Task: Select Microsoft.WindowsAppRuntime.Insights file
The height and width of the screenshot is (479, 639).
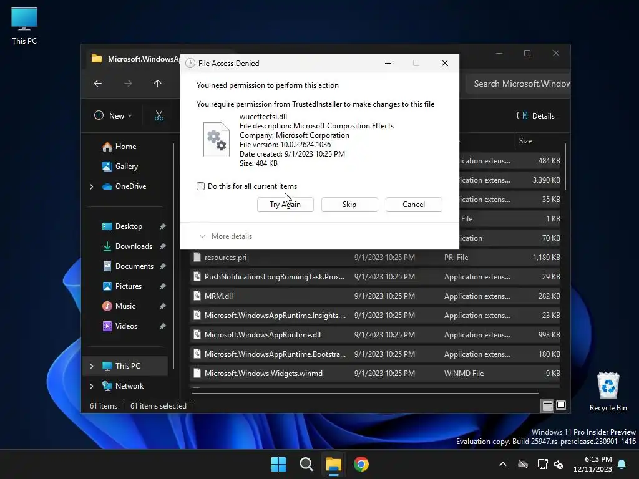Action: 375,316
